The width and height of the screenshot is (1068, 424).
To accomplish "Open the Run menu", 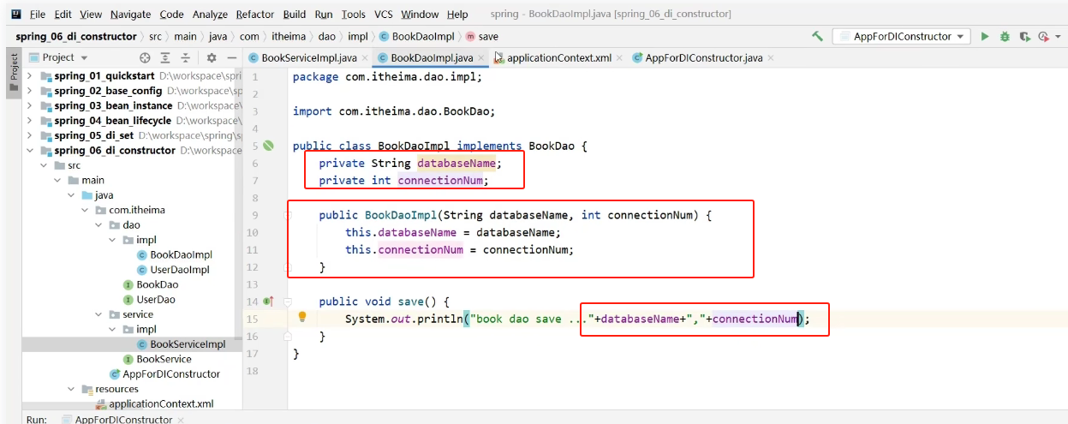I will [x=324, y=15].
